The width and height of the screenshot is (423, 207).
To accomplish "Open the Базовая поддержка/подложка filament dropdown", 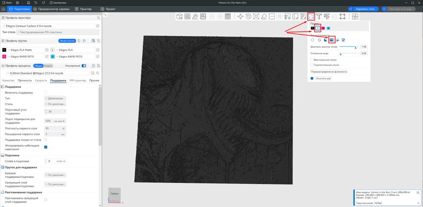I will 55,175.
